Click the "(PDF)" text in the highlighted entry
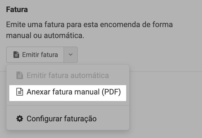The height and width of the screenshot is (138, 202). pos(111,92)
